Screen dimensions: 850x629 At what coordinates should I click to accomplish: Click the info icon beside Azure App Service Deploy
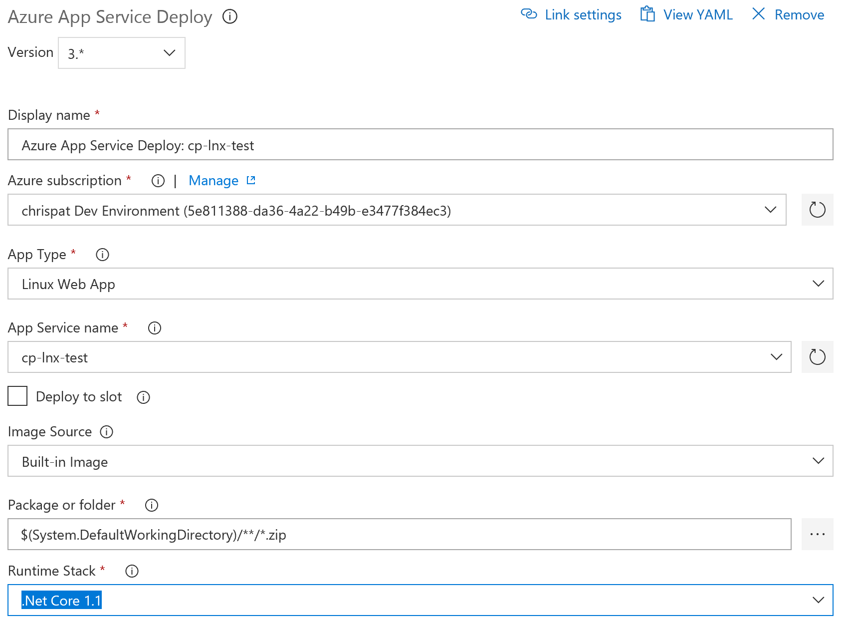(230, 17)
